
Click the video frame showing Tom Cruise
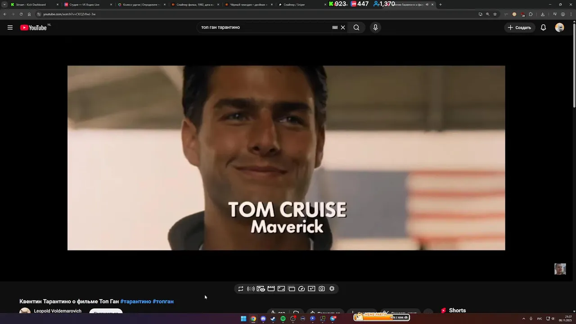286,158
